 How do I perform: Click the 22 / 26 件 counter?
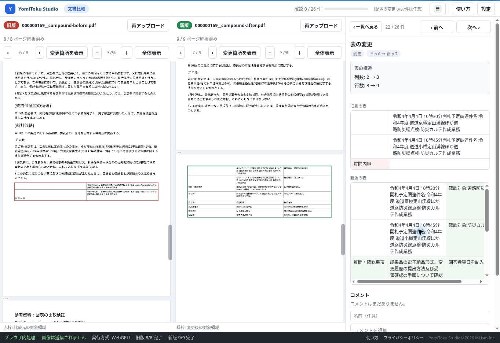coord(395,27)
